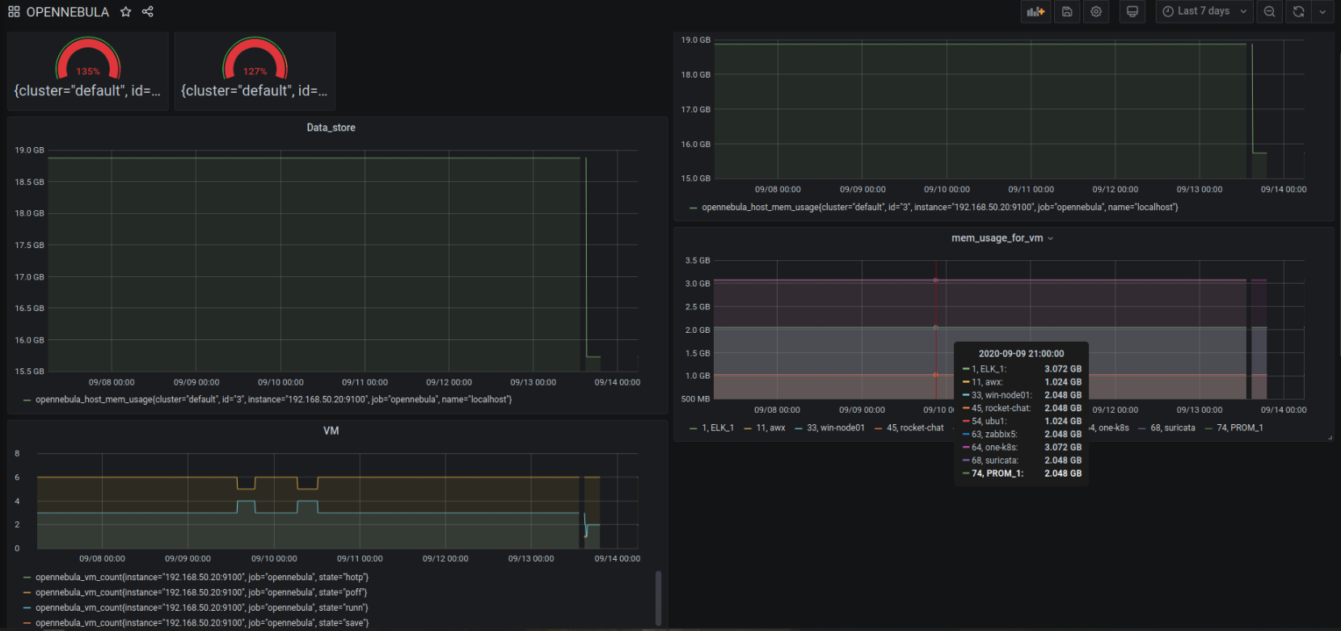This screenshot has width=1341, height=631.
Task: Click the share dashboard icon
Action: tap(147, 12)
